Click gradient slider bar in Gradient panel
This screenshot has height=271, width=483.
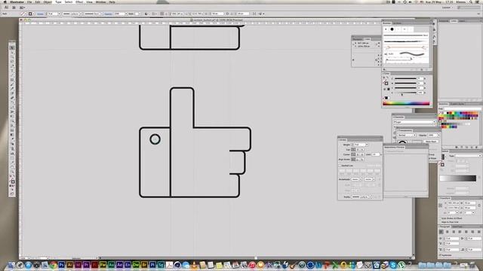pos(458,178)
